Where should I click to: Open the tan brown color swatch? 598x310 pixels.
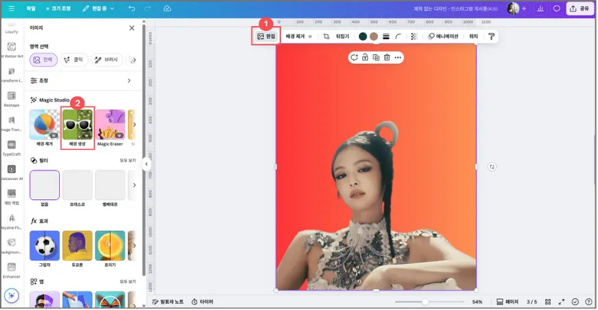(x=374, y=36)
